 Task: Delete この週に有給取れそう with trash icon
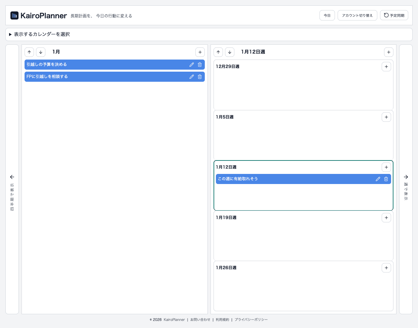[x=386, y=179]
